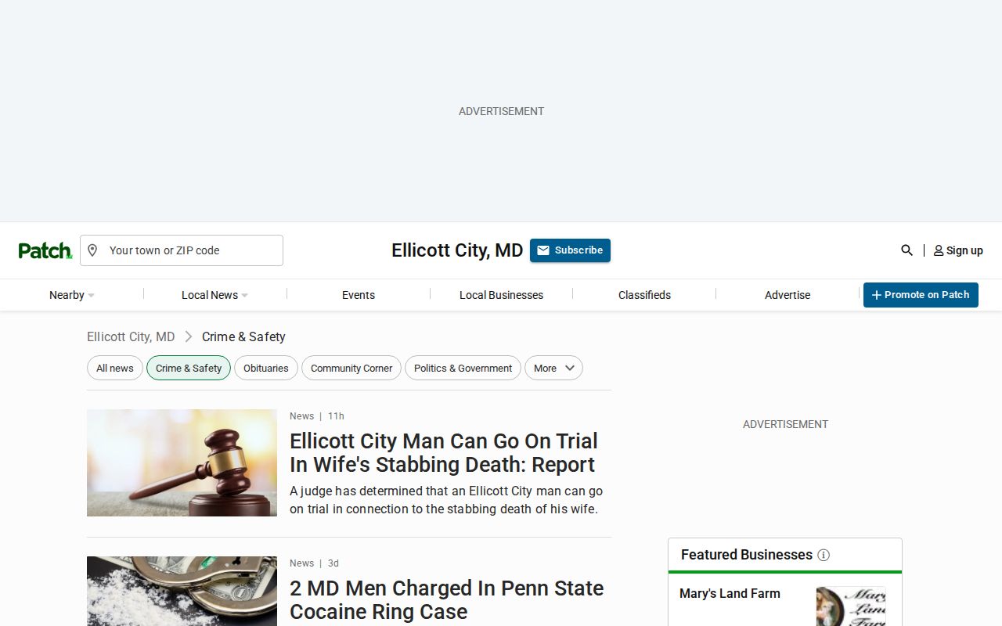Expand the Nearby dropdown menu

pyautogui.click(x=72, y=295)
